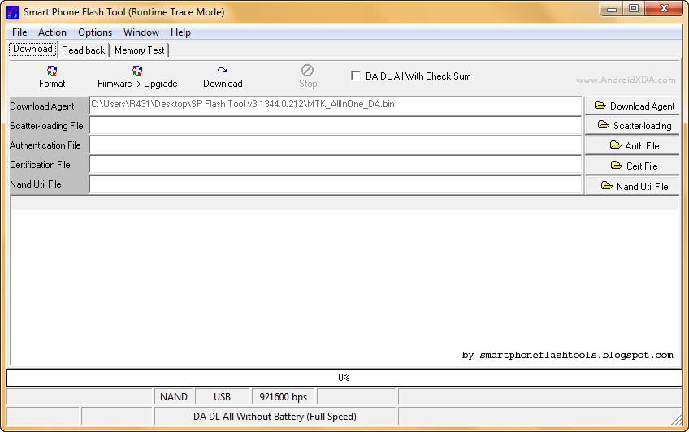Screen dimensions: 689x432
Task: Click the Download Agent path field
Action: (x=336, y=106)
